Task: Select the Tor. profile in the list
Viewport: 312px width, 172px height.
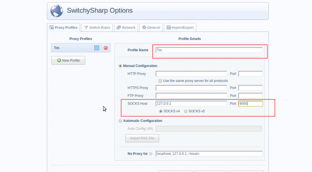Action: [x=72, y=48]
